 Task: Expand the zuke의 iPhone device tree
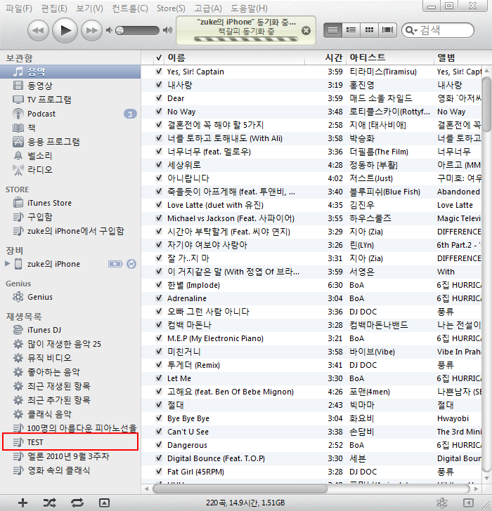pyautogui.click(x=8, y=264)
